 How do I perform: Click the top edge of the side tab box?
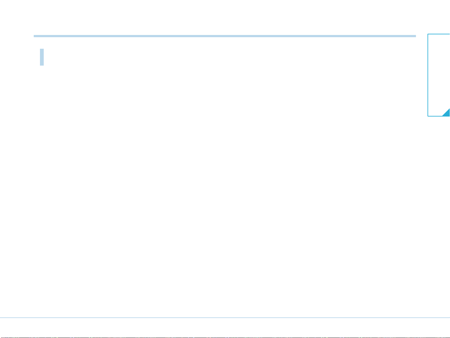(x=439, y=34)
